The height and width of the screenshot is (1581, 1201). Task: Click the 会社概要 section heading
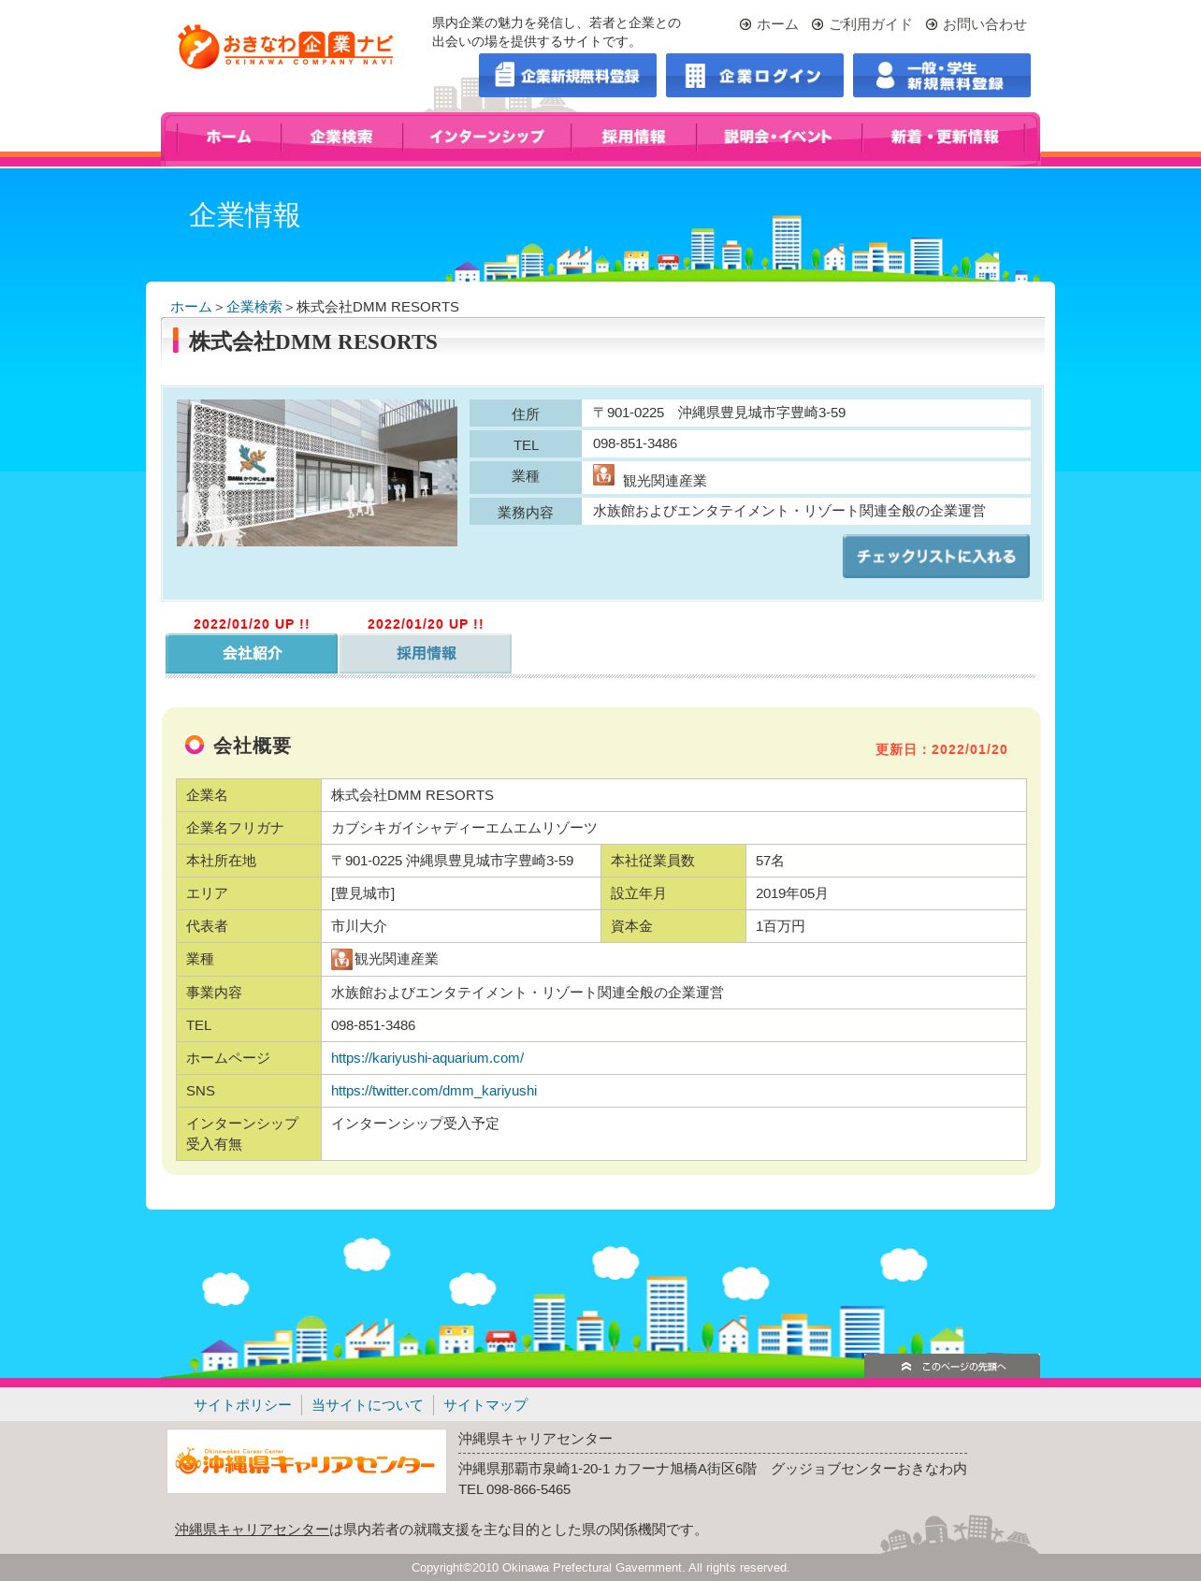(252, 746)
